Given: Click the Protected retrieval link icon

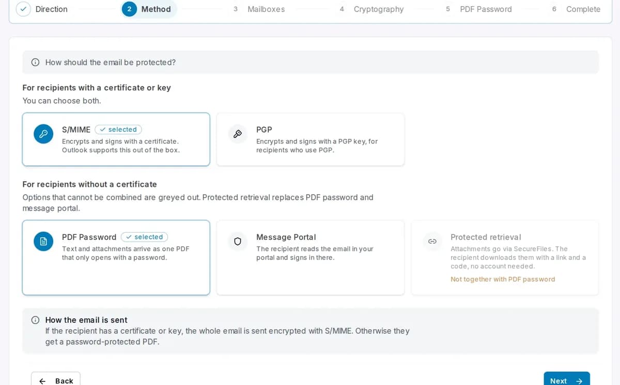Looking at the screenshot, I should point(432,241).
